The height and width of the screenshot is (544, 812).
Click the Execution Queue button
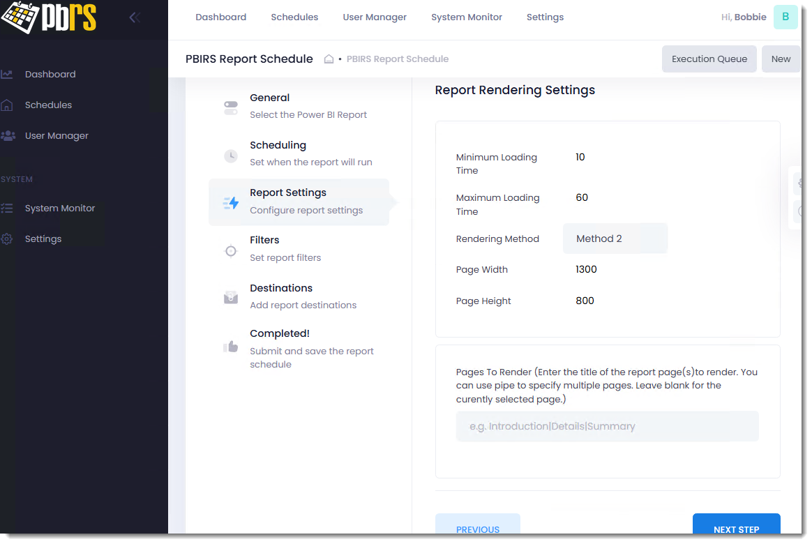[x=709, y=59]
